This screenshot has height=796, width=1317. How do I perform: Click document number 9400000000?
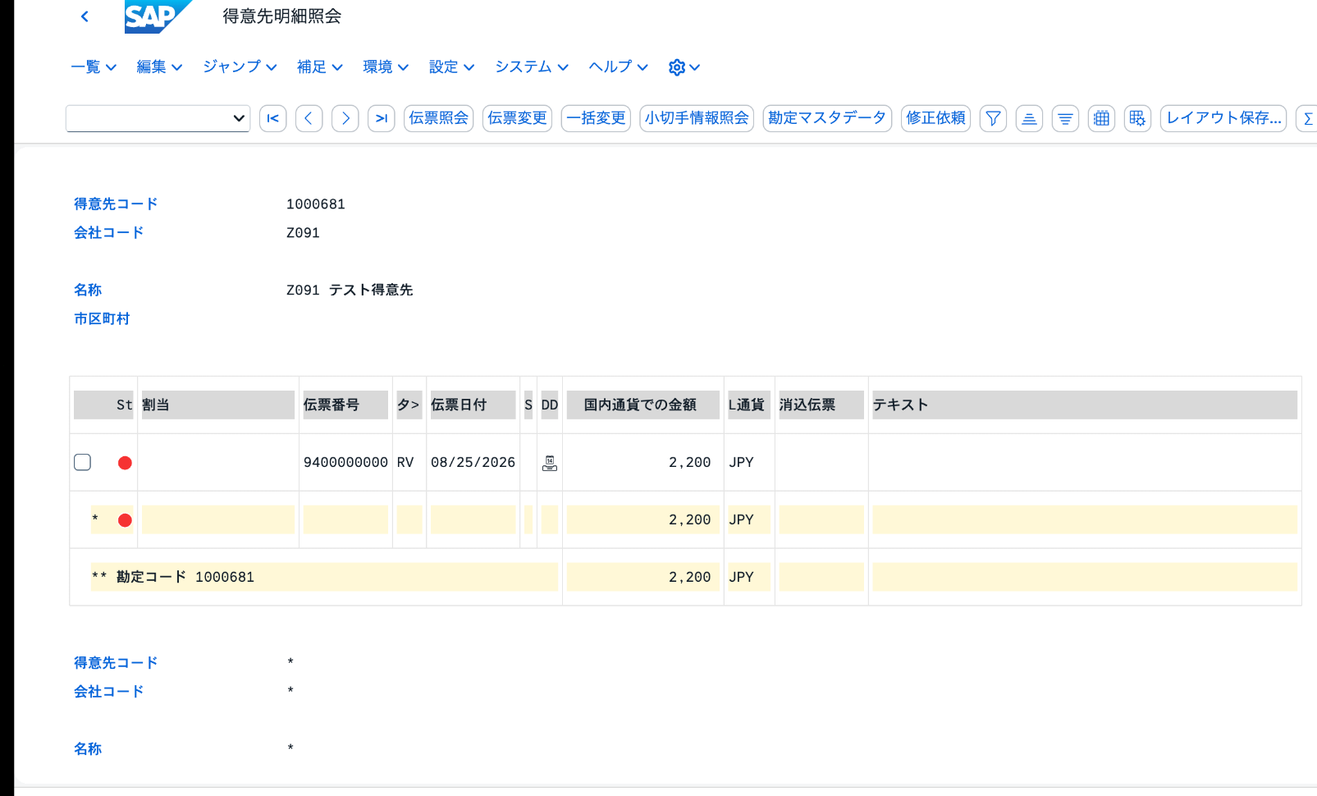pos(345,463)
